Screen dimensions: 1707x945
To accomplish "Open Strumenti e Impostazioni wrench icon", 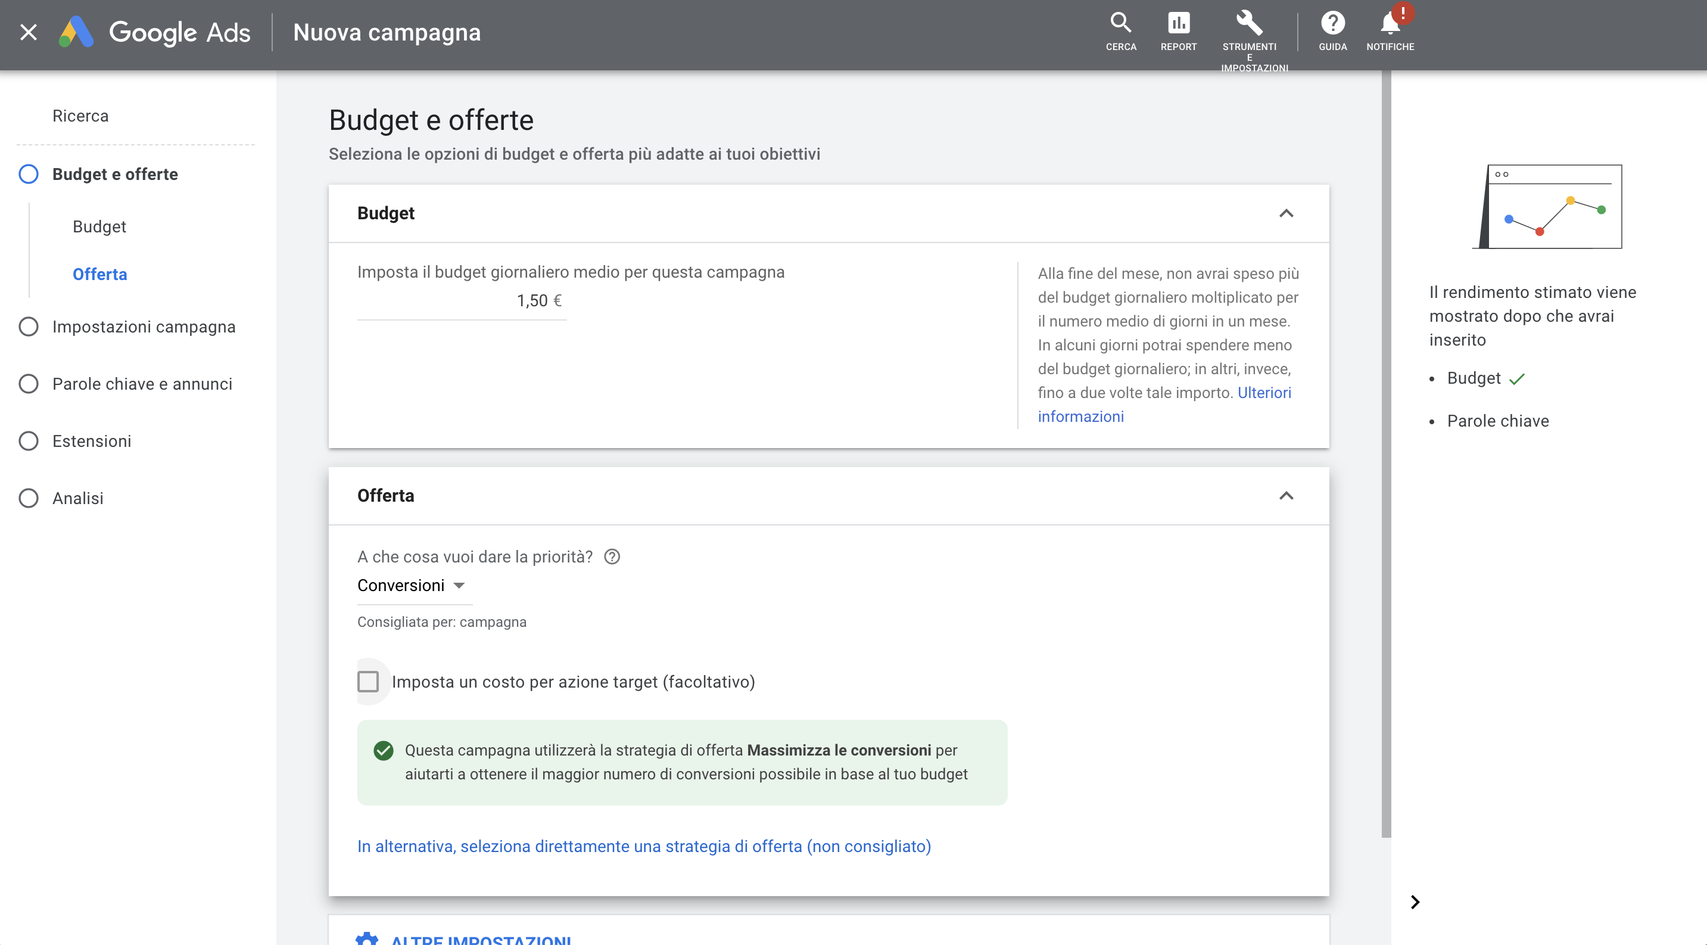I will 1249,23.
